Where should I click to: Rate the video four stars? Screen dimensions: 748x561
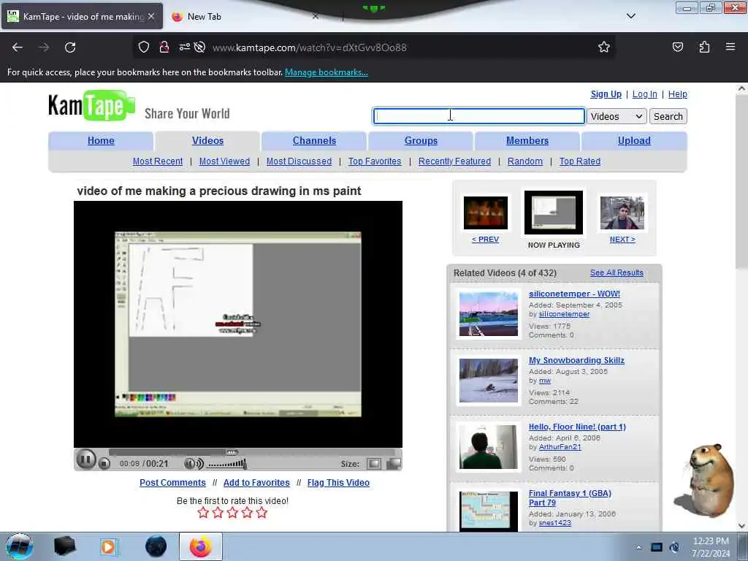(x=247, y=513)
